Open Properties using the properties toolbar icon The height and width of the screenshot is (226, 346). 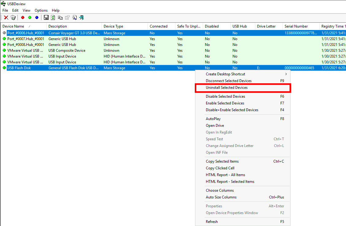67,17
